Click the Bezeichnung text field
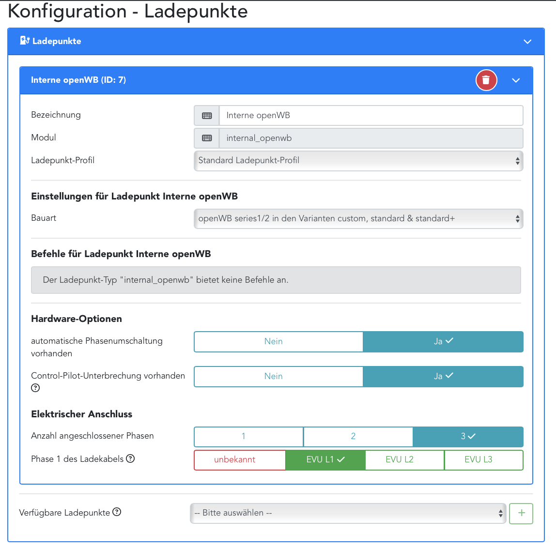 click(x=371, y=116)
